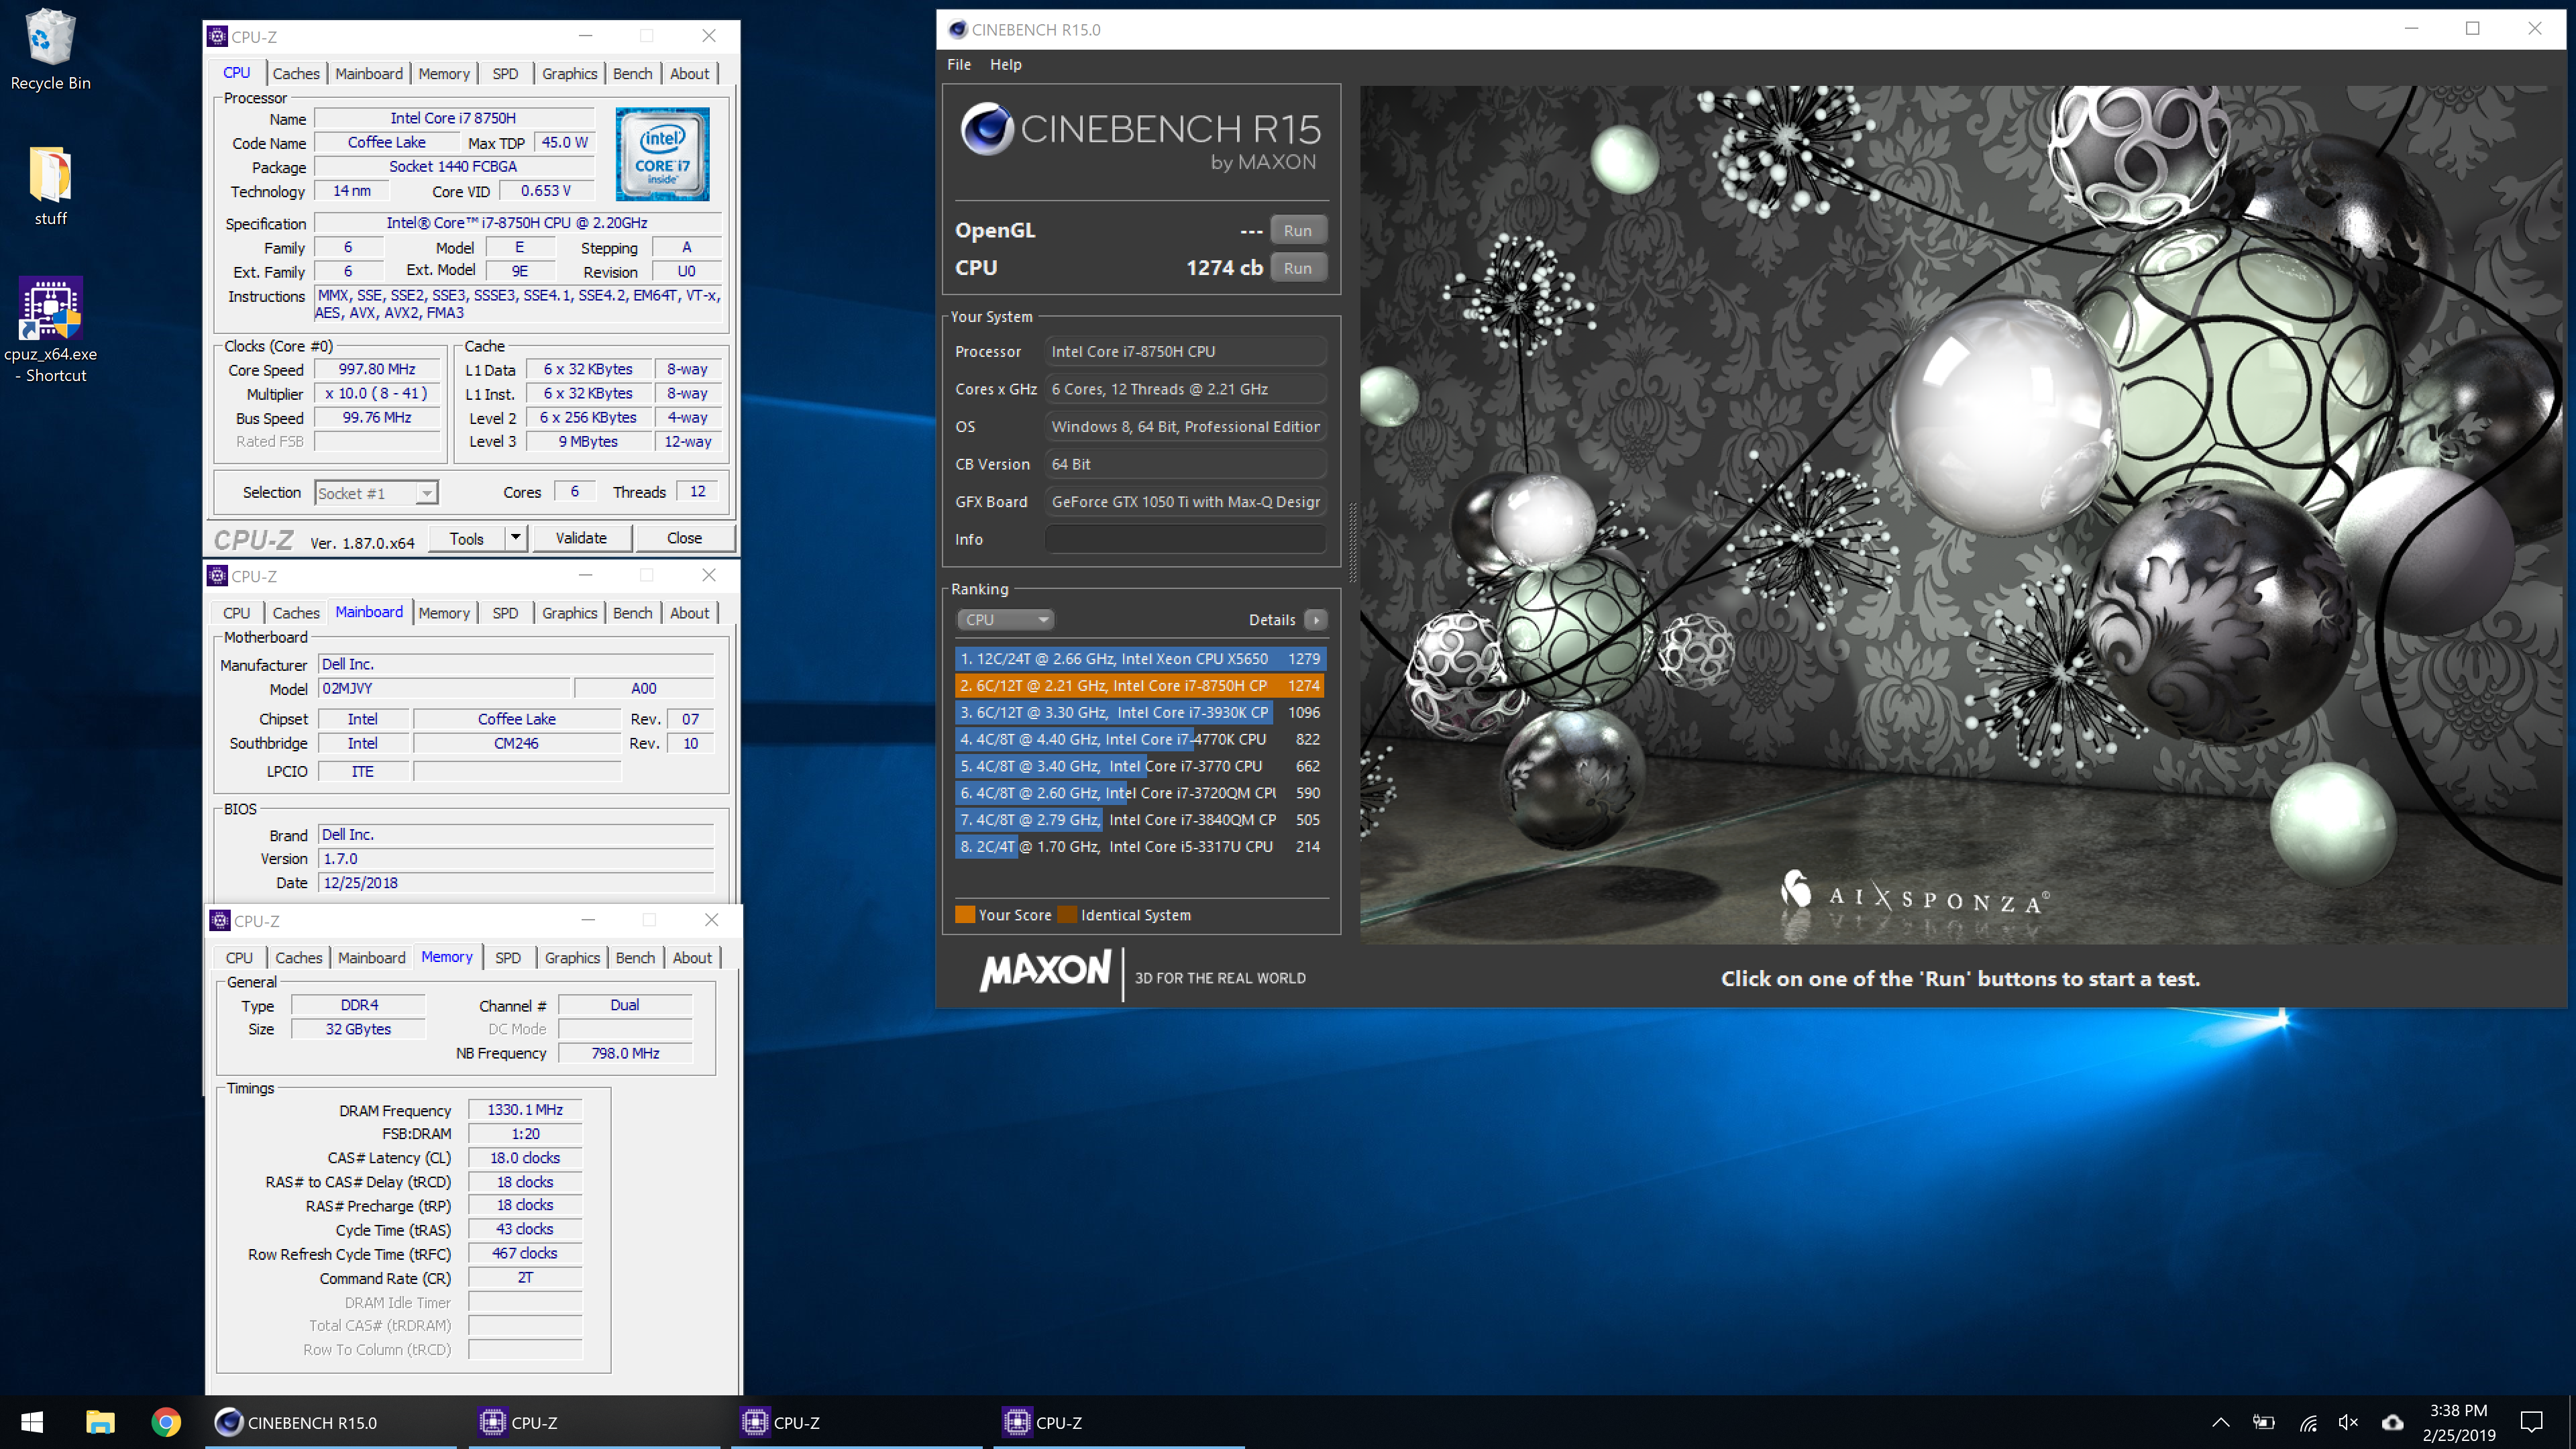Select CPU tab in bottom CPU-Z window
The image size is (2576, 1449).
coord(239,957)
